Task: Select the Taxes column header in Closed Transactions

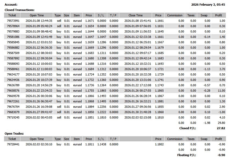Action: [191, 15]
